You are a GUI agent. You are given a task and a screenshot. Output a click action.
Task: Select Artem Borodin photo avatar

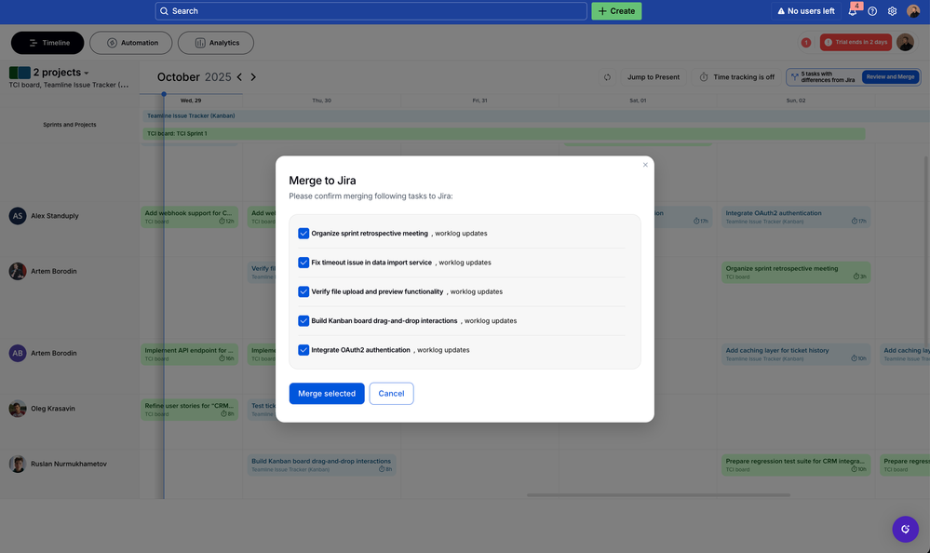coord(18,271)
